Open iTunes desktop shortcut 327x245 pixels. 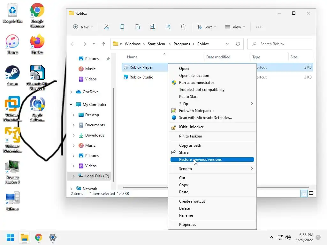pos(12,44)
